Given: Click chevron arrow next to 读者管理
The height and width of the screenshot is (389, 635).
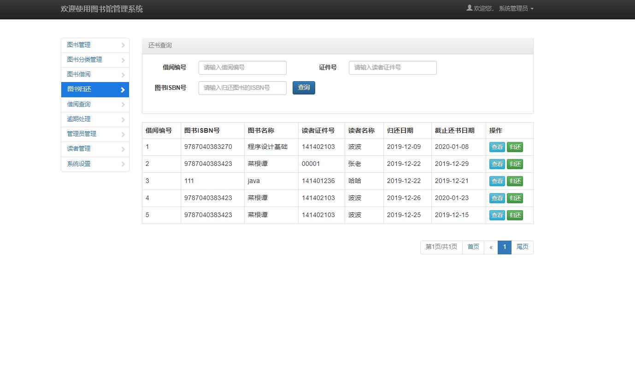Looking at the screenshot, I should [x=123, y=149].
